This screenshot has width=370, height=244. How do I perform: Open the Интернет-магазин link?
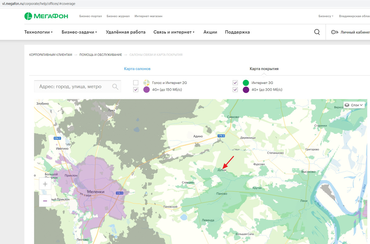tap(148, 16)
